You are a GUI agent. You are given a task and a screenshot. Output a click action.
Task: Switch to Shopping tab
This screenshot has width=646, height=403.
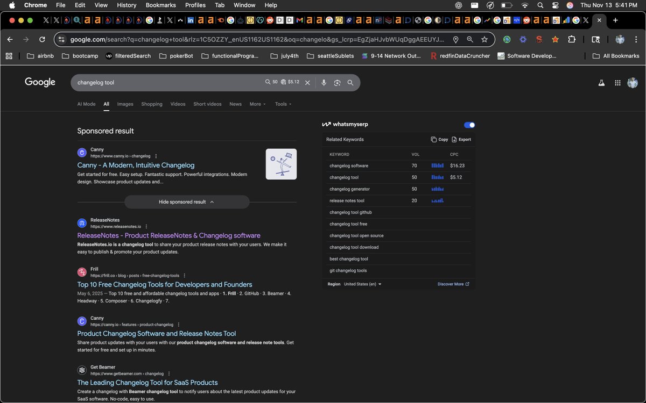tap(152, 104)
